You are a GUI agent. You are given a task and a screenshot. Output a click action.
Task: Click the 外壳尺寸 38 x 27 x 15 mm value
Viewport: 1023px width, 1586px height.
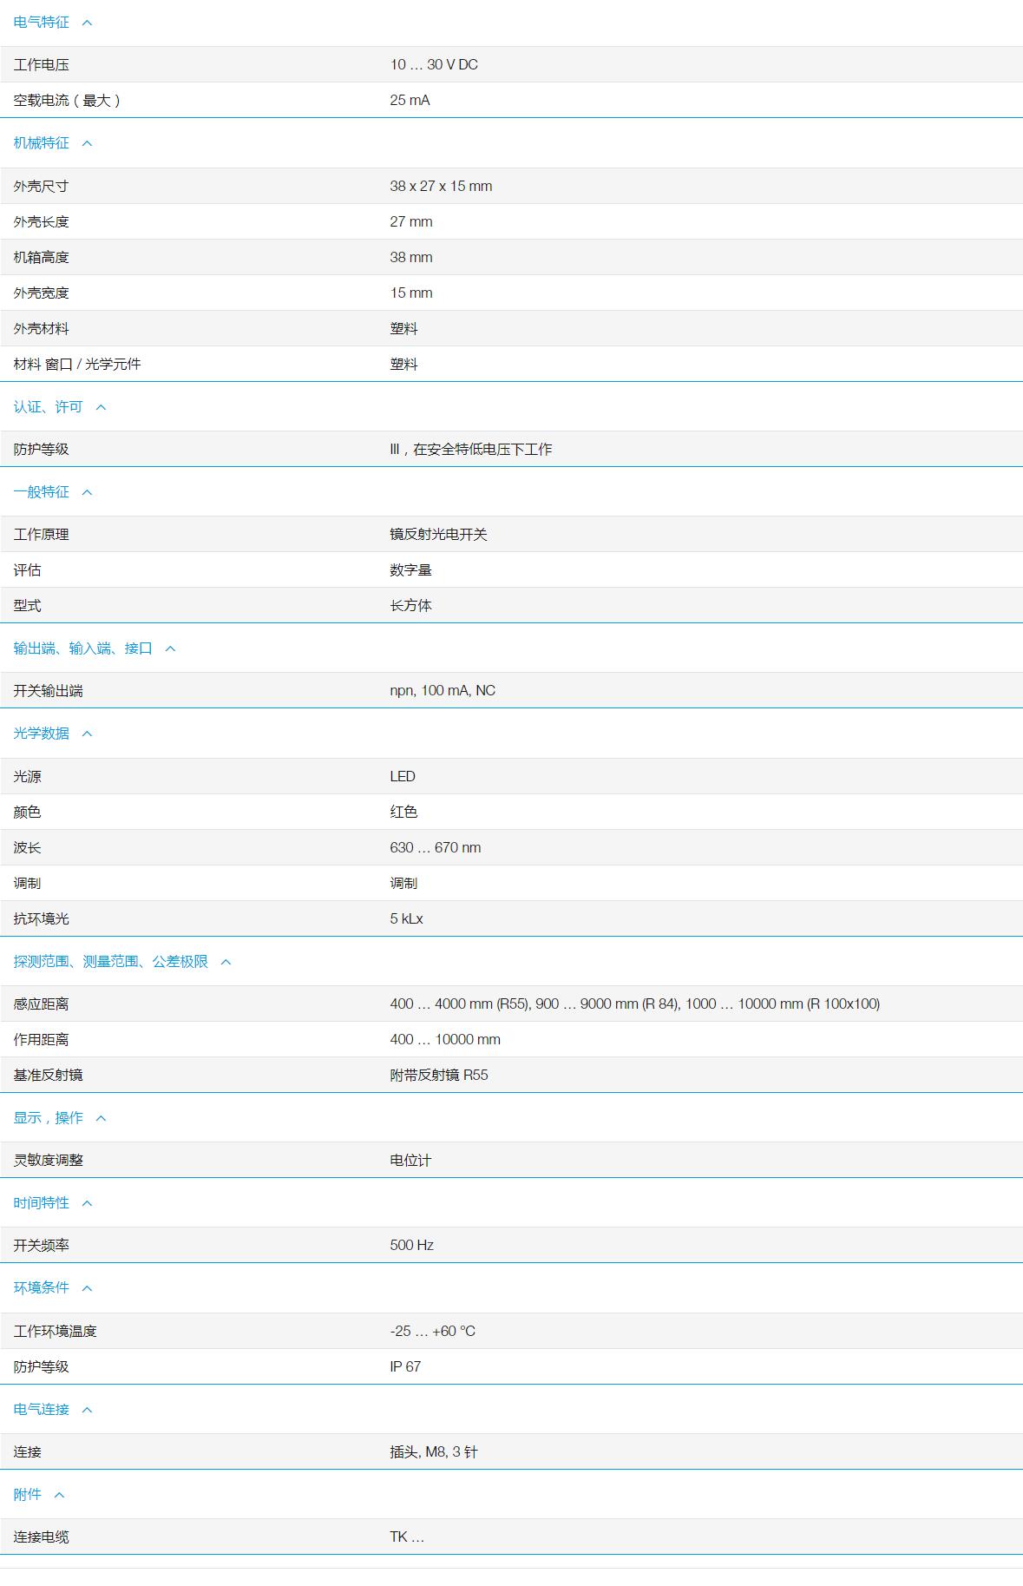pyautogui.click(x=441, y=186)
